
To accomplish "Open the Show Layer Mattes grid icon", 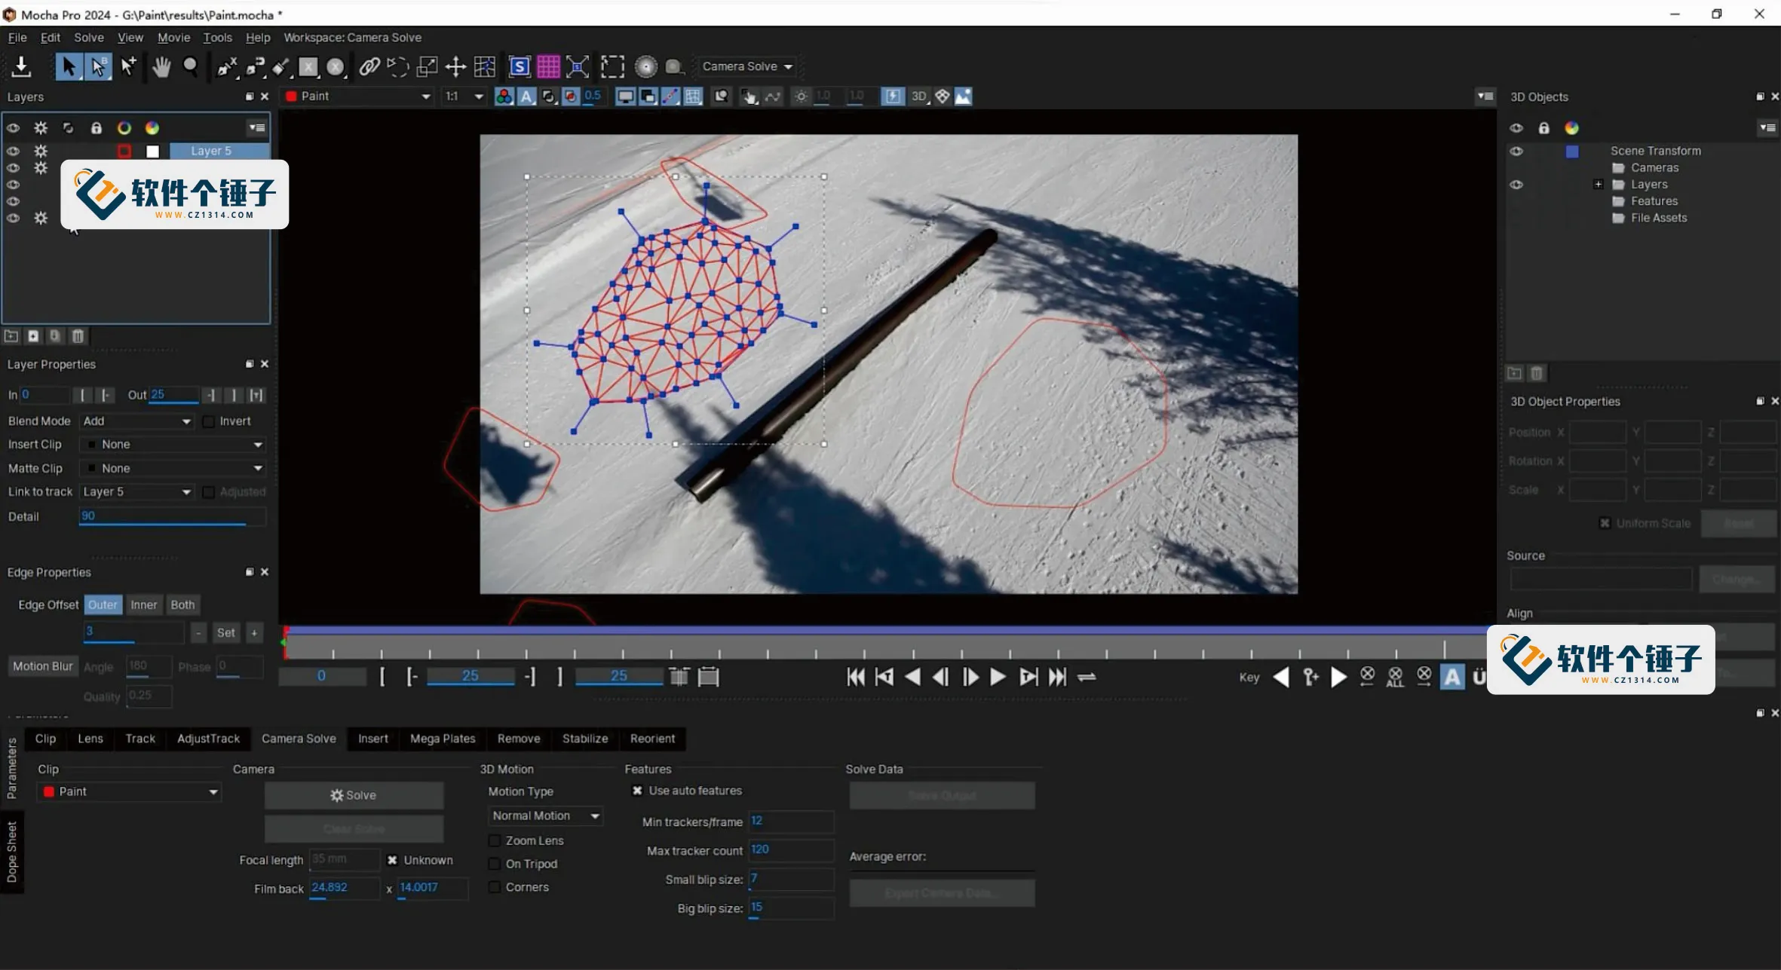I will (x=548, y=66).
